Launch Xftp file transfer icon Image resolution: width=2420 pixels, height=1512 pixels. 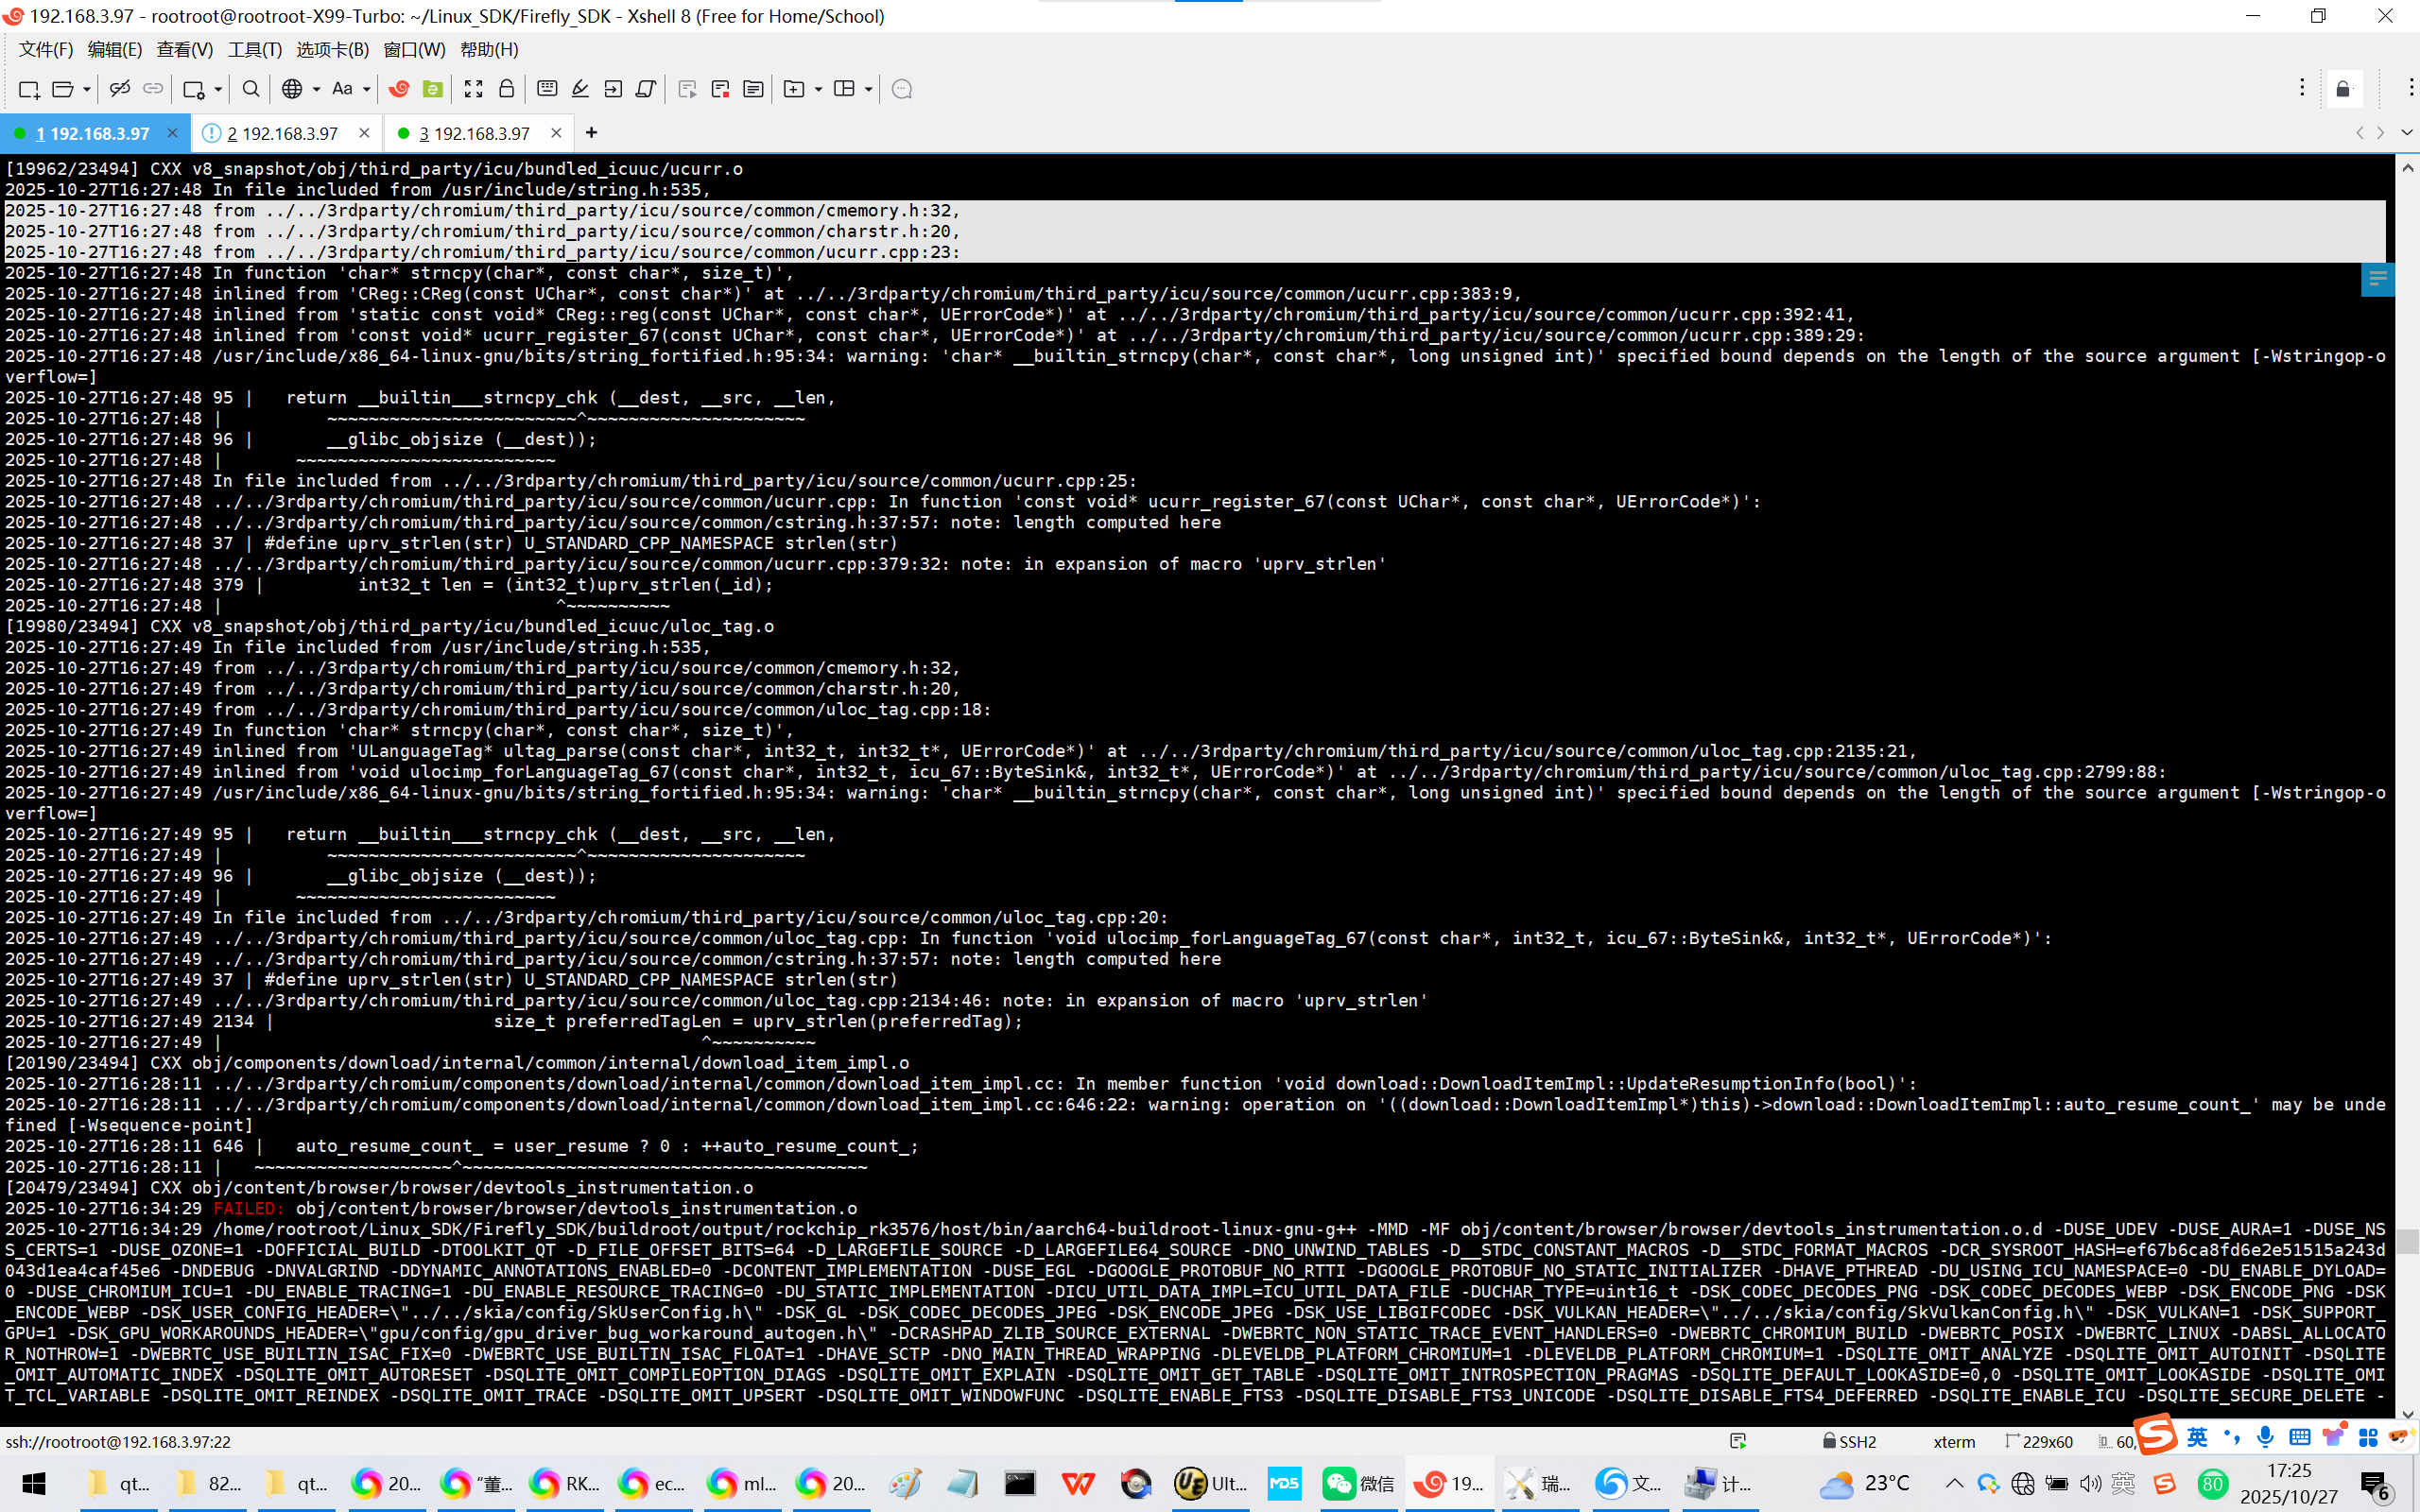[x=433, y=89]
